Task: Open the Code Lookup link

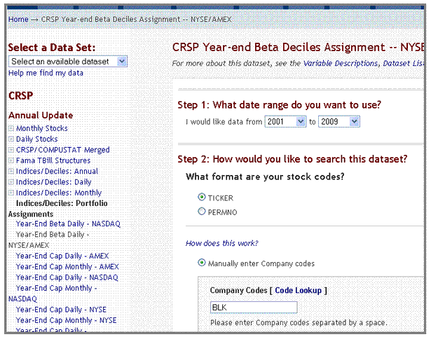Action: coord(299,291)
